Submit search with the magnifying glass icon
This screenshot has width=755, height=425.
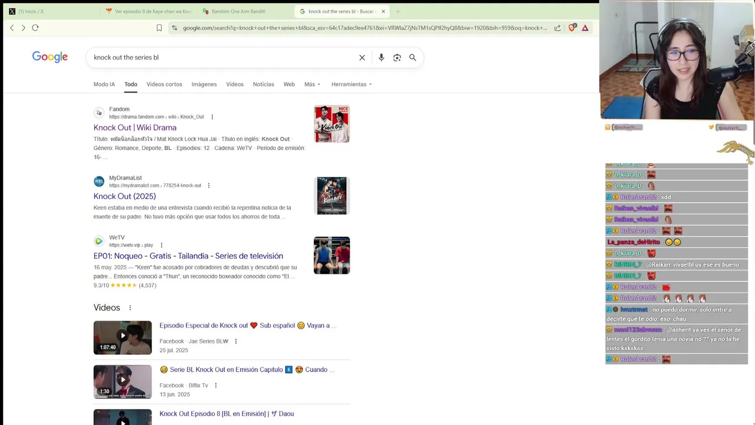(x=413, y=57)
